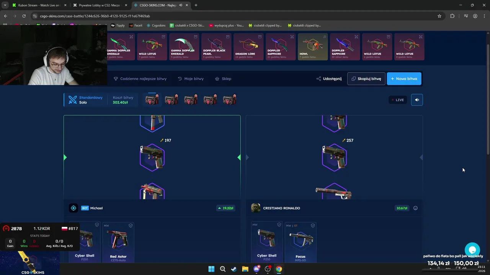Viewport: 490px width, 275px height.
Task: Click the 257 roll number
Action: tap(350, 141)
